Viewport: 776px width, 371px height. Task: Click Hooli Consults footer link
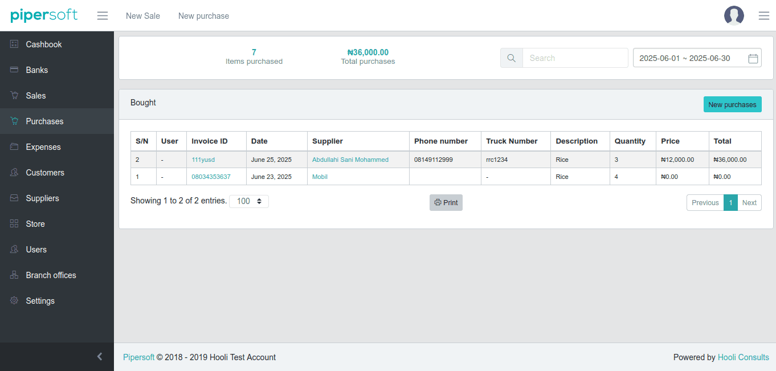tap(744, 357)
